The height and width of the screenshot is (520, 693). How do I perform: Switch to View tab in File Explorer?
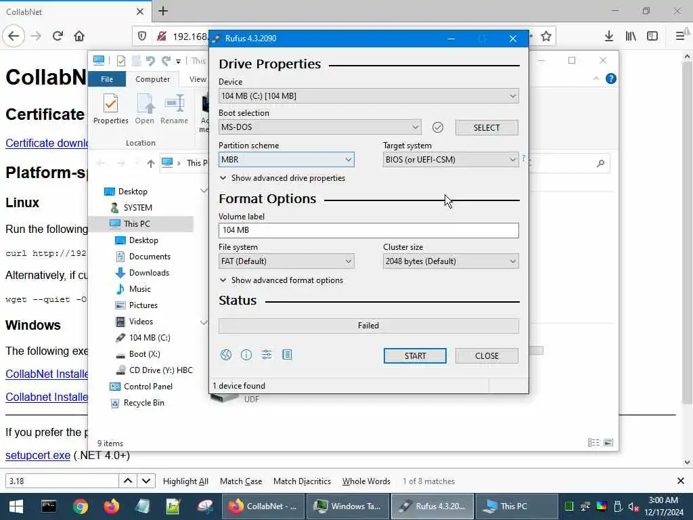198,79
